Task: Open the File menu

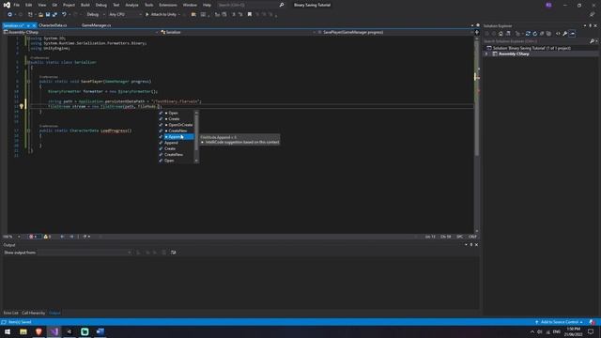Action: pos(17,5)
